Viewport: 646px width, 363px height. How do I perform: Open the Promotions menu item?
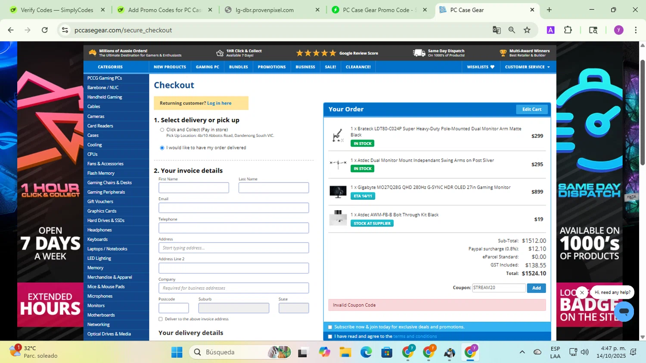[x=271, y=67]
